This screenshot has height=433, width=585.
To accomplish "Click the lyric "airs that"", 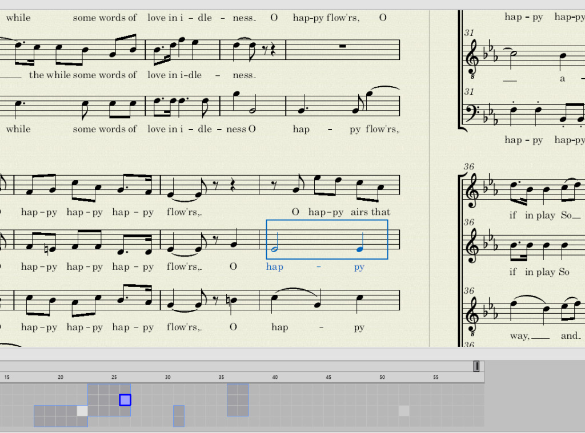I will [370, 212].
